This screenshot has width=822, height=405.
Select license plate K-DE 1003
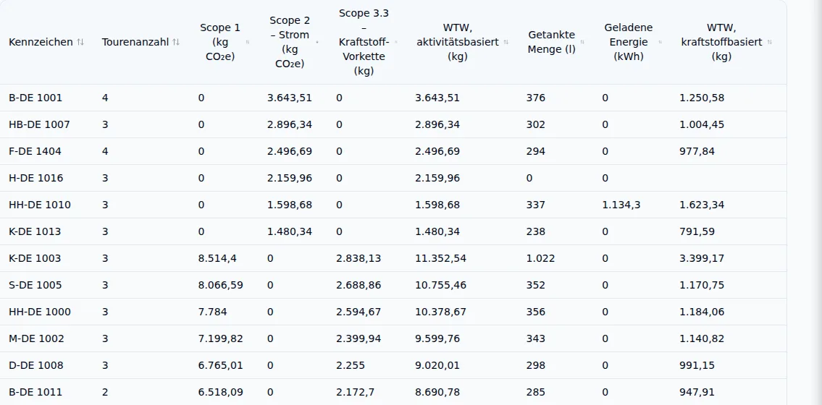click(35, 258)
